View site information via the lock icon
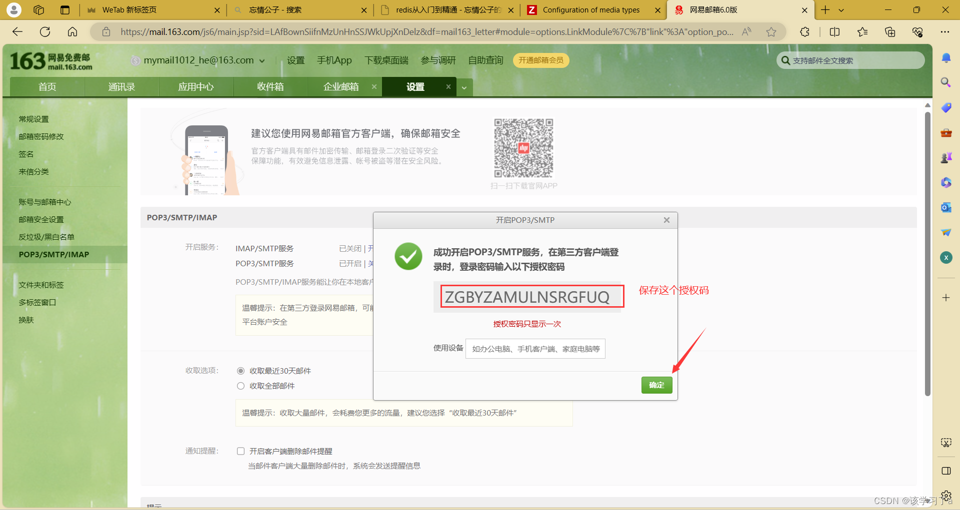 (106, 32)
